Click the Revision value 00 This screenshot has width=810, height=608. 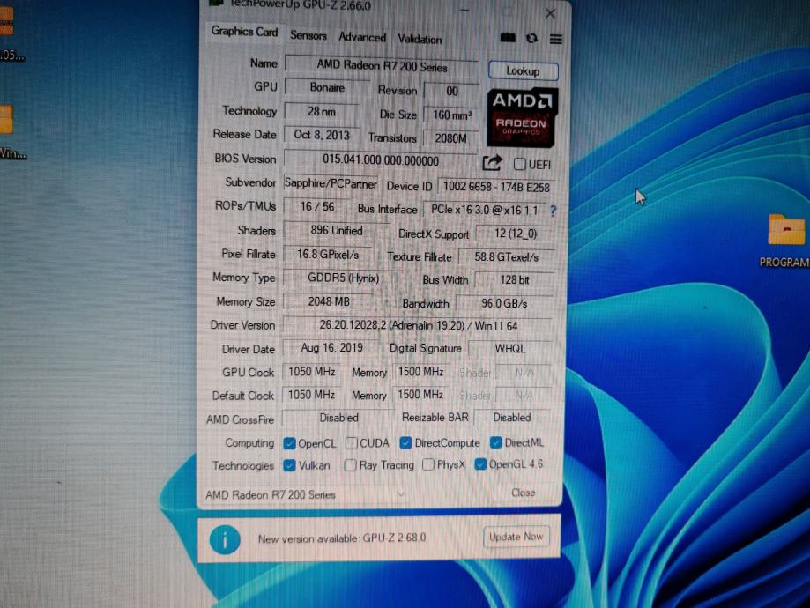click(452, 92)
